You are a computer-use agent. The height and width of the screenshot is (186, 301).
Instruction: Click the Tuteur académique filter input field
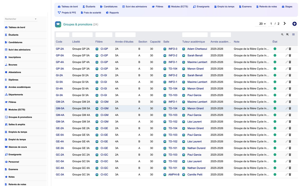point(195,35)
